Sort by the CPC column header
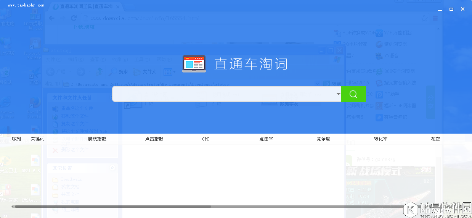The width and height of the screenshot is (472, 218). click(x=205, y=139)
